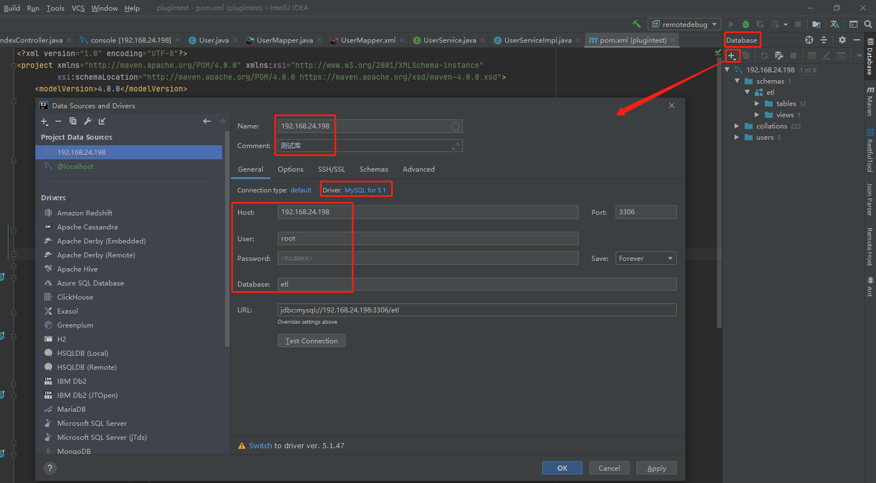Click the crosshair icon in Database panel header
This screenshot has width=876, height=483.
(x=809, y=40)
